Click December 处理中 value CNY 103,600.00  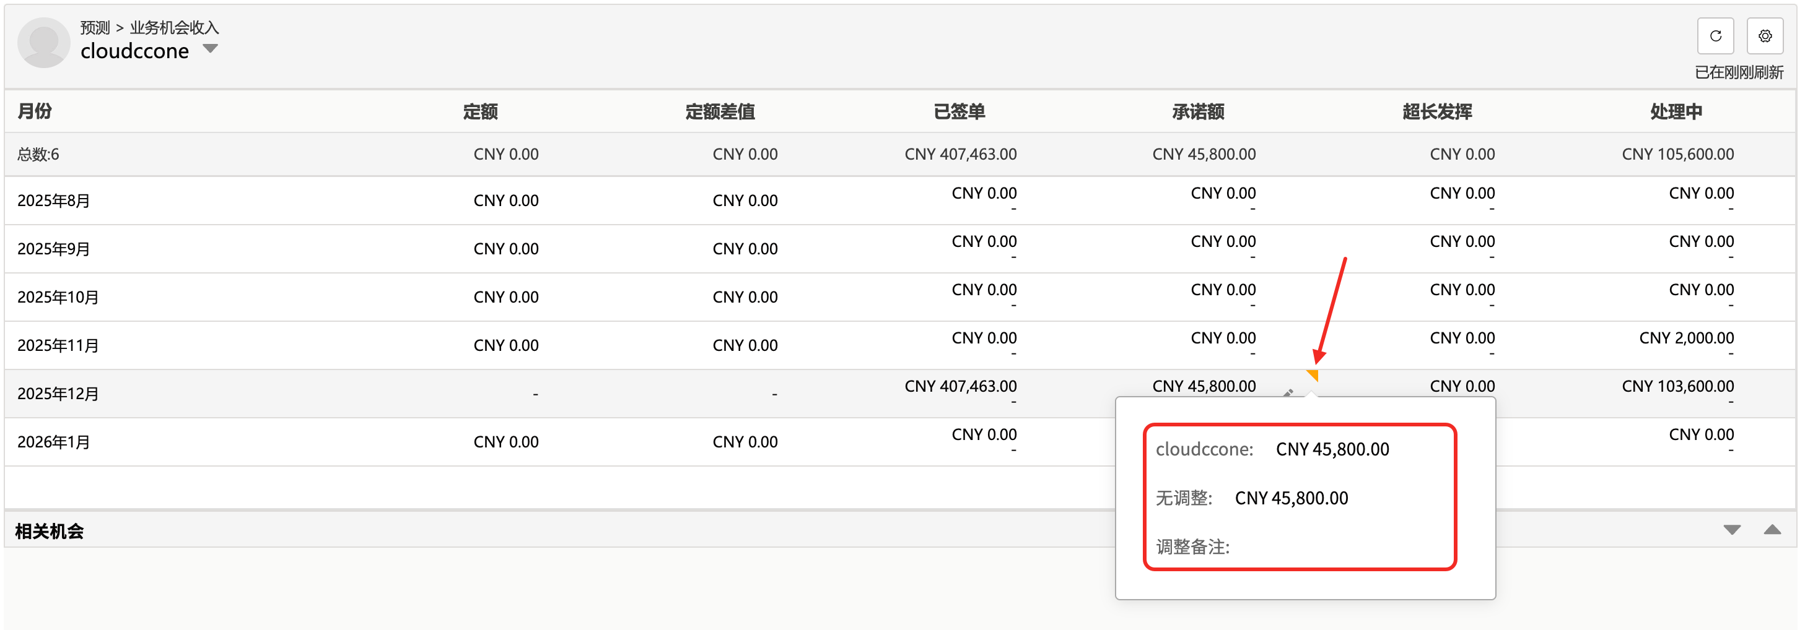click(x=1677, y=386)
